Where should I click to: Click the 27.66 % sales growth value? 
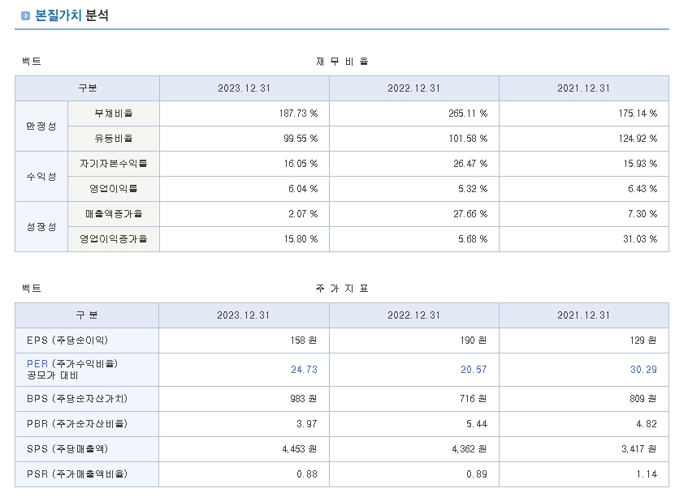point(470,214)
